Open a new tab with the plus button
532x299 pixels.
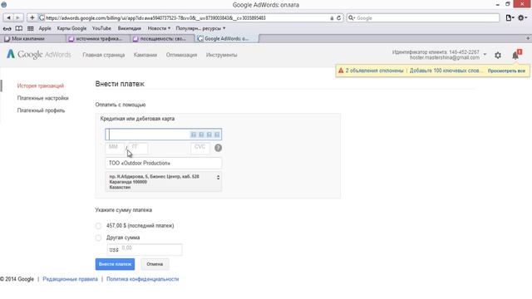528,38
